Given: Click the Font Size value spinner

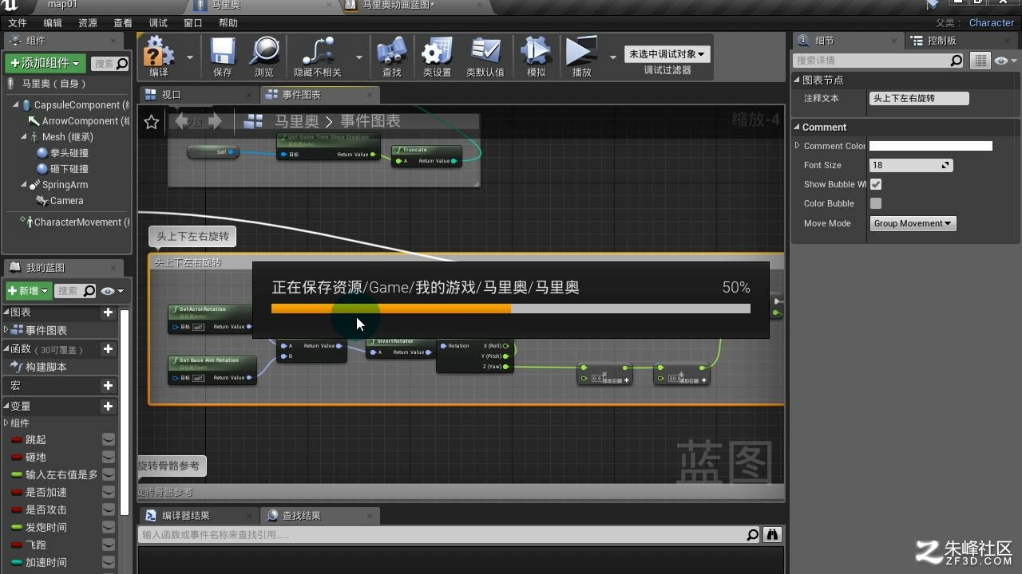Looking at the screenshot, I should (911, 165).
